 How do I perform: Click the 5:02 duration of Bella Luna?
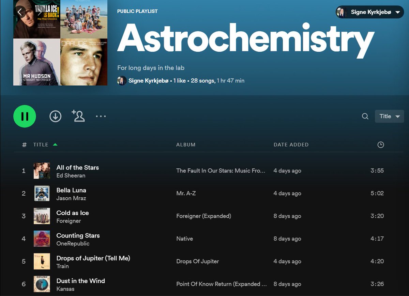click(377, 193)
